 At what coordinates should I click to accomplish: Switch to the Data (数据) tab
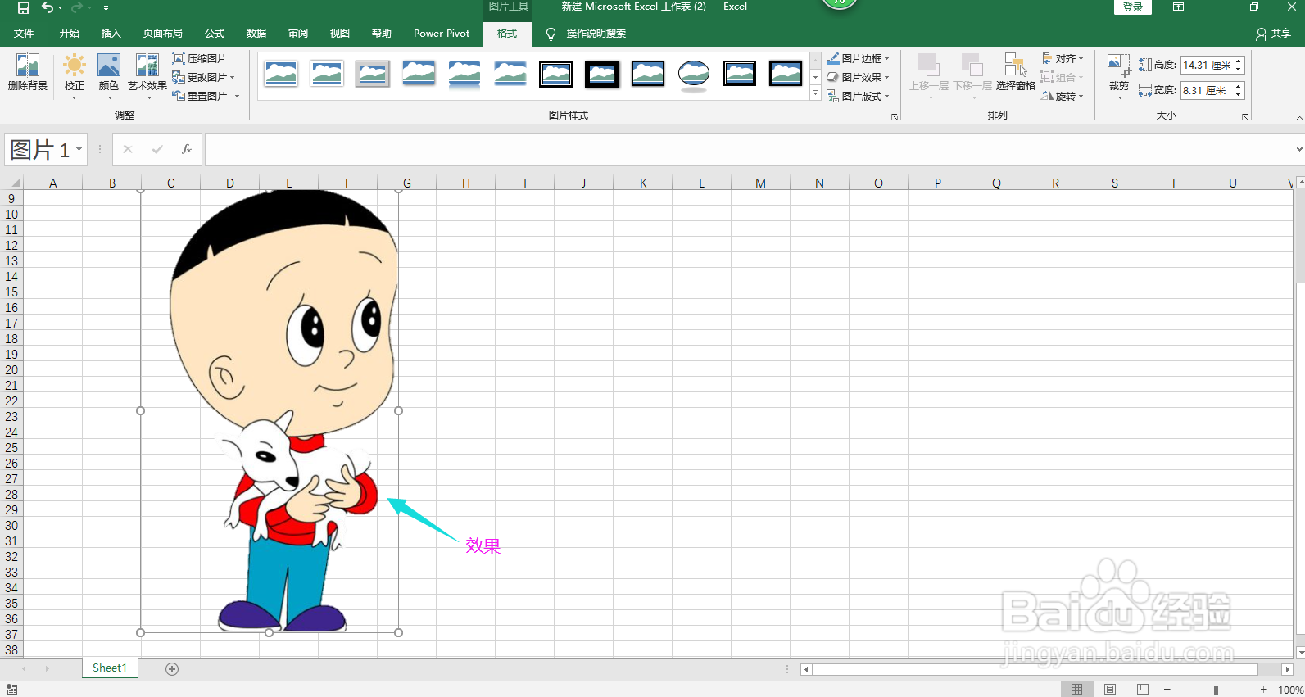(256, 34)
